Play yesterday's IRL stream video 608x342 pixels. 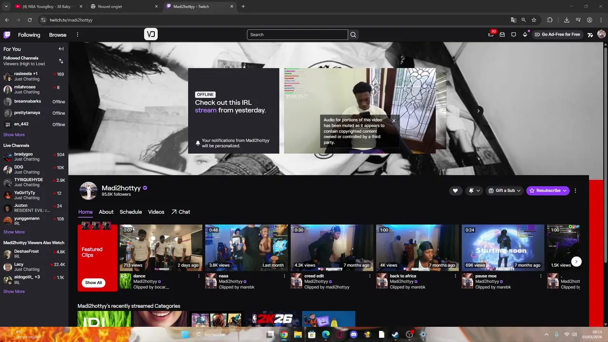[360, 111]
